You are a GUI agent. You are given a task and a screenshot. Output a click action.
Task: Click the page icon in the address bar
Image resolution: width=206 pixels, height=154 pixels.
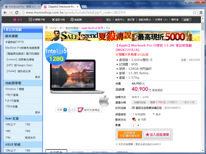point(23,13)
